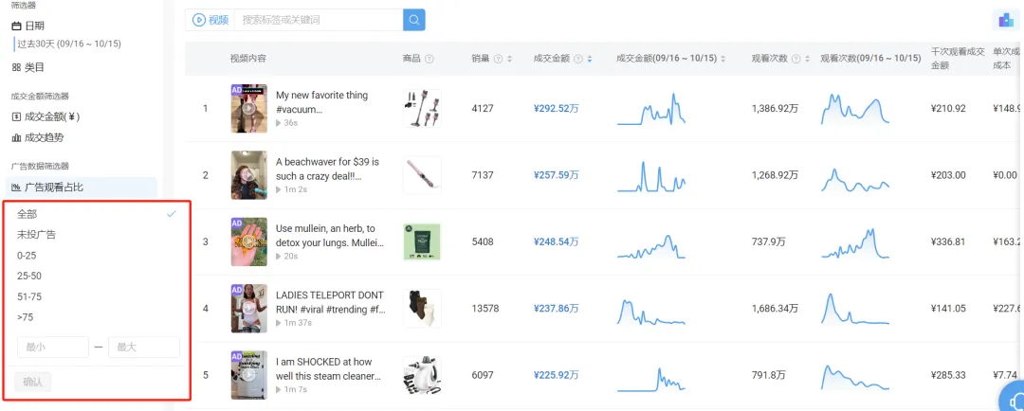Click the ¥336.81 per-thousand-views value
Screen dimensions: 1024x411
tap(948, 241)
